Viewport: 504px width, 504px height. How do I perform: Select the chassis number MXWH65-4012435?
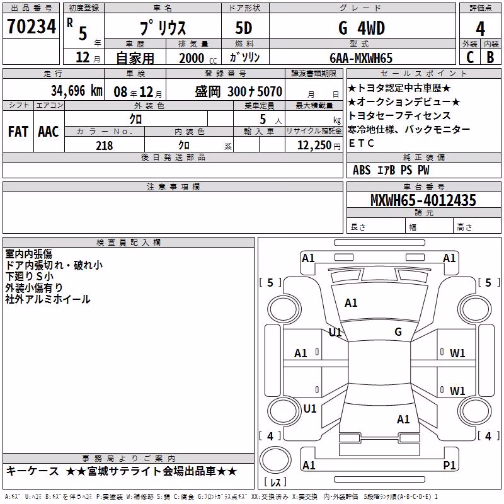(x=423, y=200)
